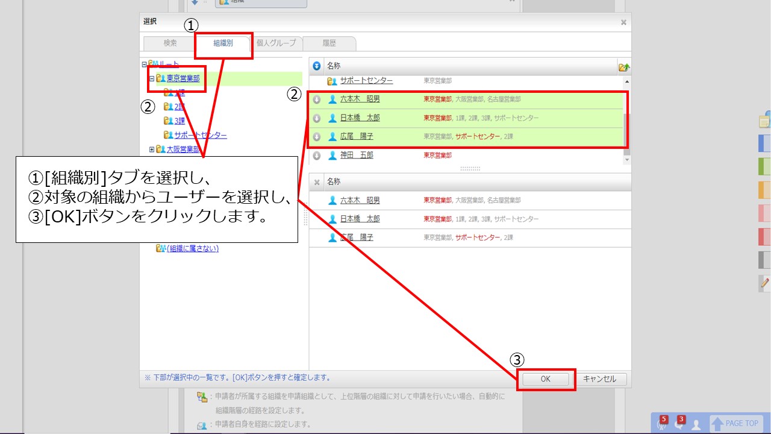Collapse the 東京営業部 tree node
771x434 pixels.
click(152, 78)
